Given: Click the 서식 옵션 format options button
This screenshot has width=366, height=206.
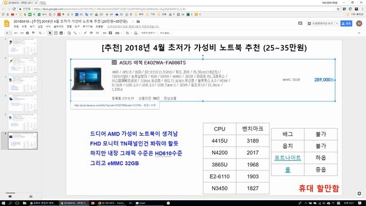Looking at the screenshot, I should (165, 33).
